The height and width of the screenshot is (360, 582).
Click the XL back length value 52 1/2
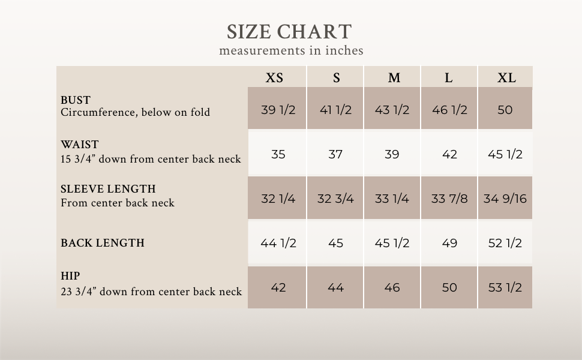pos(505,243)
